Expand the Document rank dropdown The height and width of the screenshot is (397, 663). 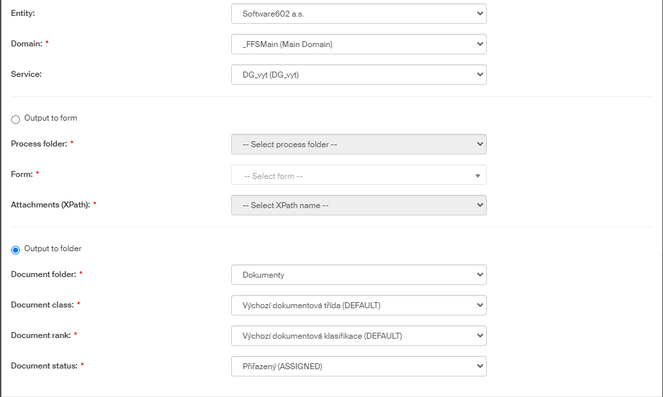[358, 336]
